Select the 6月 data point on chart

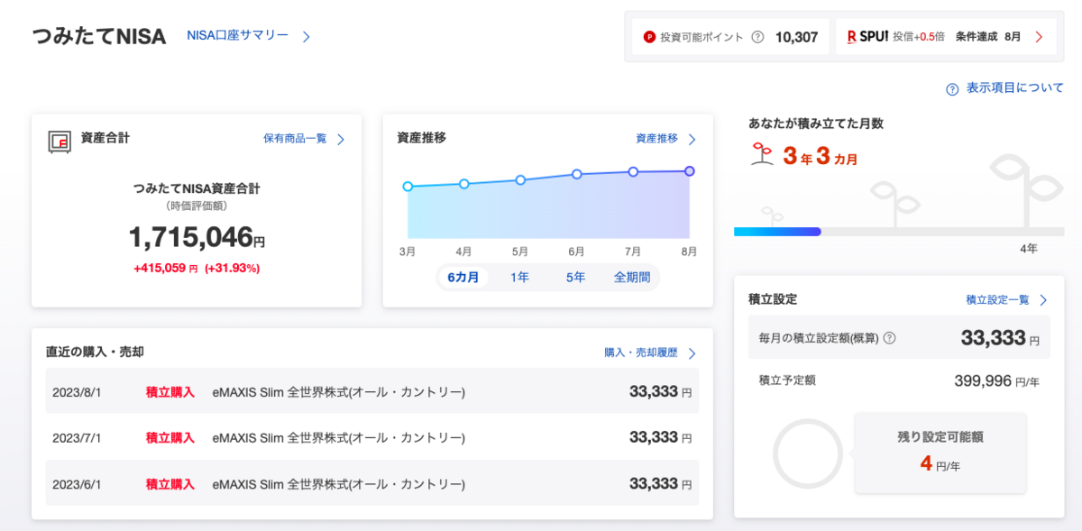pyautogui.click(x=577, y=174)
